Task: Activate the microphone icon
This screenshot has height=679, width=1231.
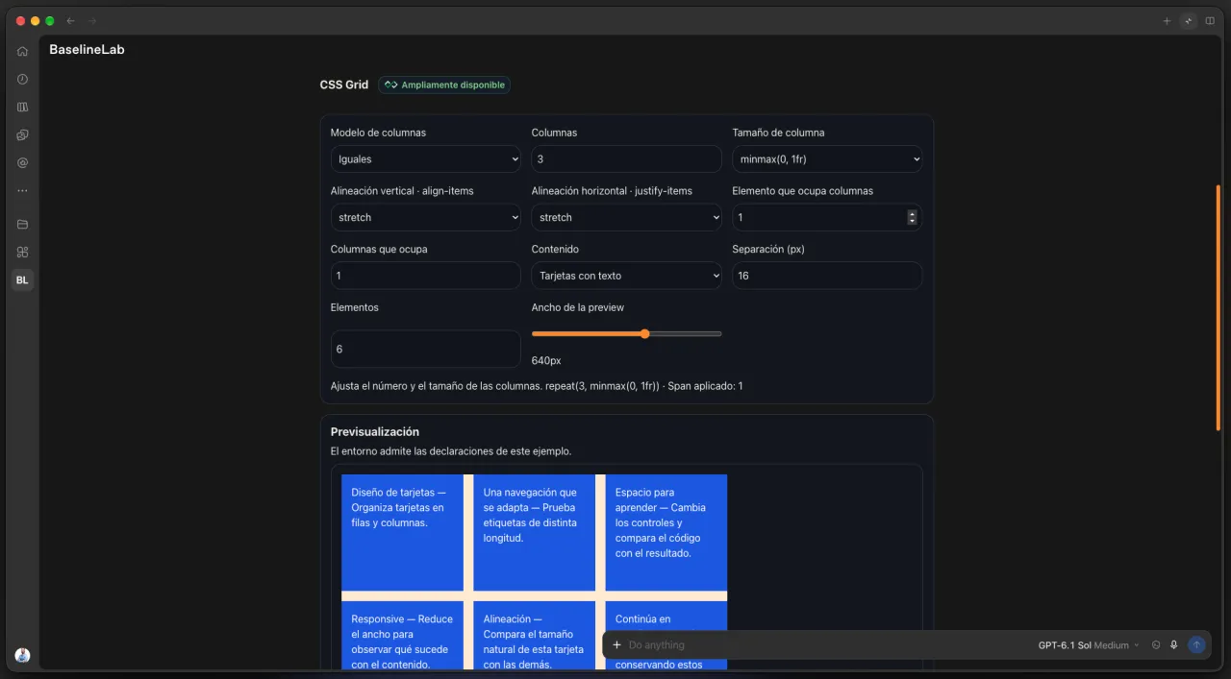Action: 1174,644
